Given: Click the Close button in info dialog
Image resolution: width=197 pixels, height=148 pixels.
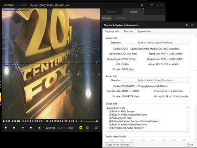Looking at the screenshot, I should [190, 144].
